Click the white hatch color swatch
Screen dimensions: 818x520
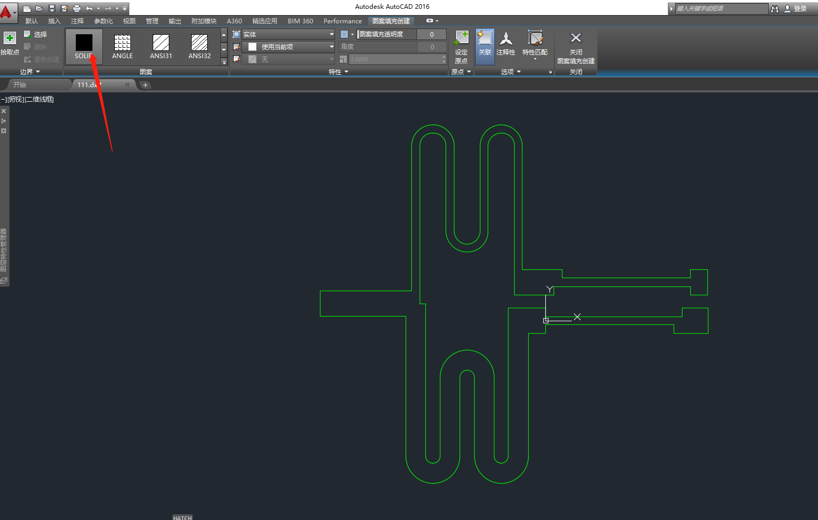252,47
